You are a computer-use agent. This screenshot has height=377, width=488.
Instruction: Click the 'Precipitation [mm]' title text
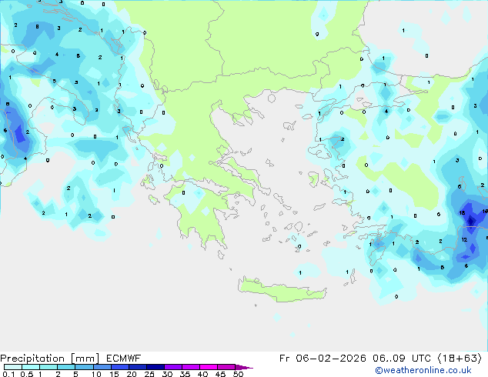tap(50, 359)
